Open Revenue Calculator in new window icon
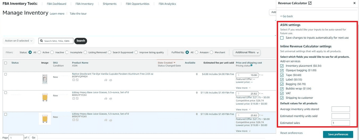This screenshot has width=359, height=140. [x=310, y=3]
